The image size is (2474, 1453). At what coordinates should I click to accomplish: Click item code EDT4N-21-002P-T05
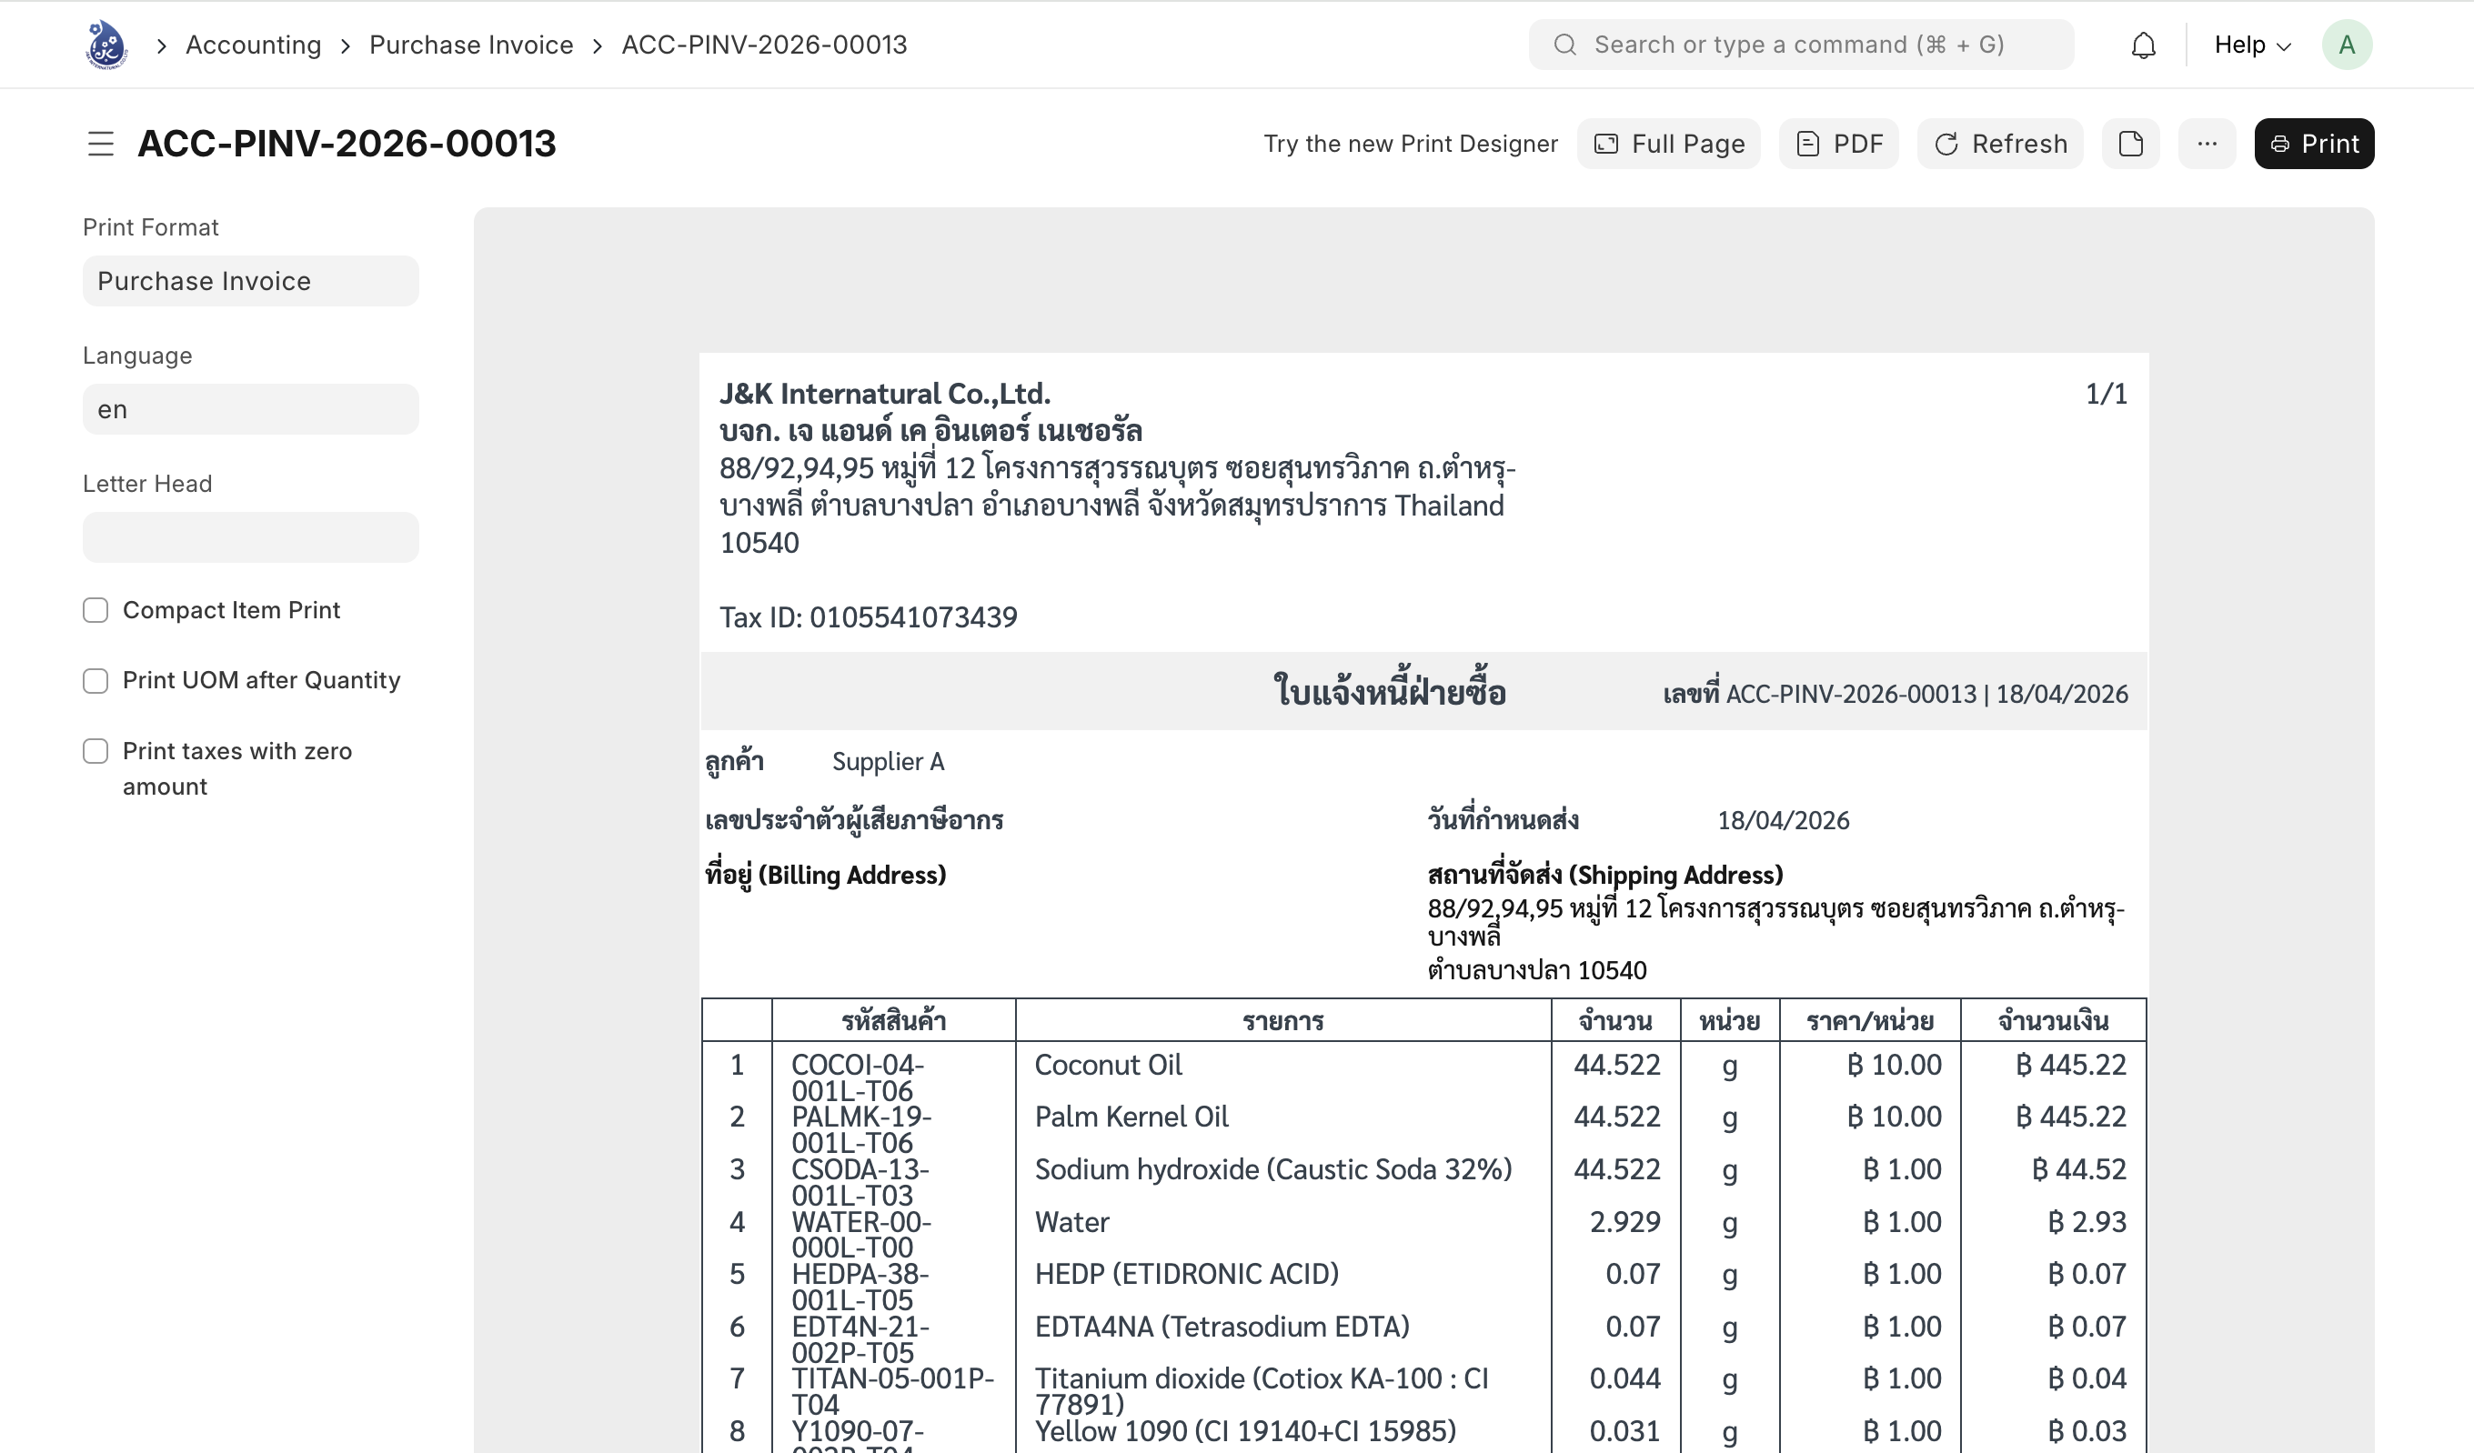[860, 1339]
